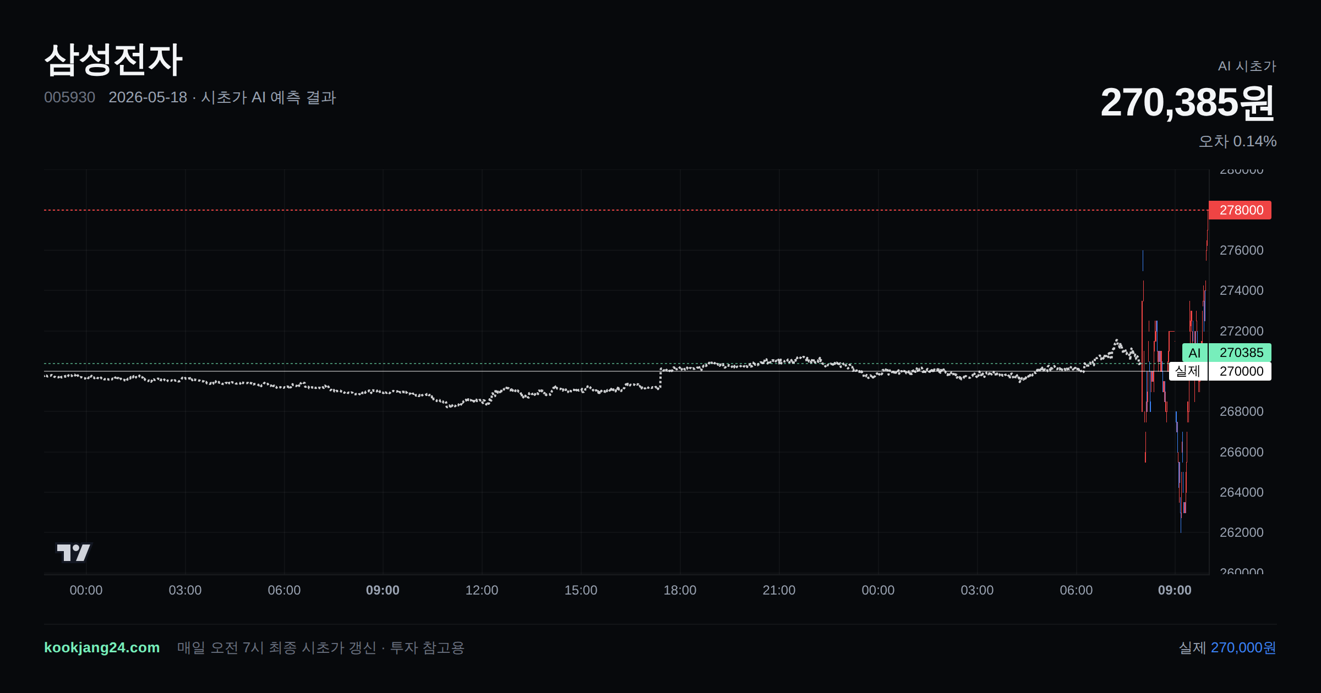Viewport: 1321px width, 693px height.
Task: Click the 270,385원 predicted price
Action: tap(1188, 103)
